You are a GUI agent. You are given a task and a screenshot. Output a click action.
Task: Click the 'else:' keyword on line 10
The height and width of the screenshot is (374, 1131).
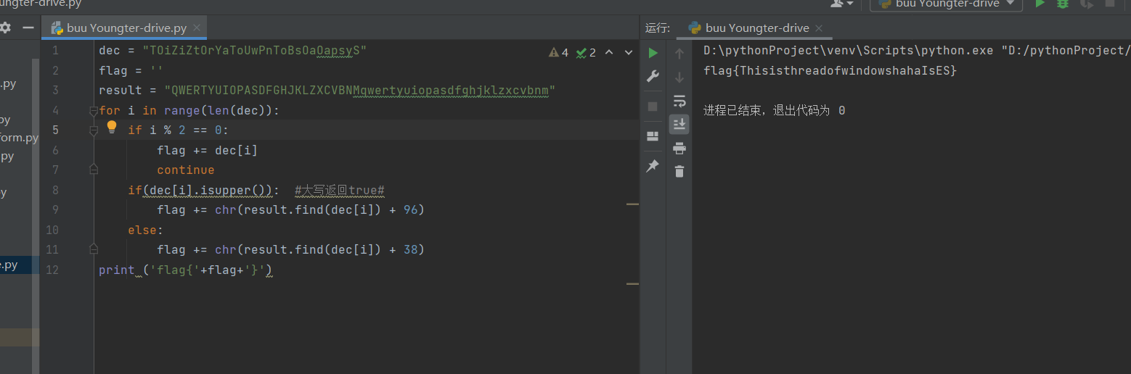coord(146,230)
